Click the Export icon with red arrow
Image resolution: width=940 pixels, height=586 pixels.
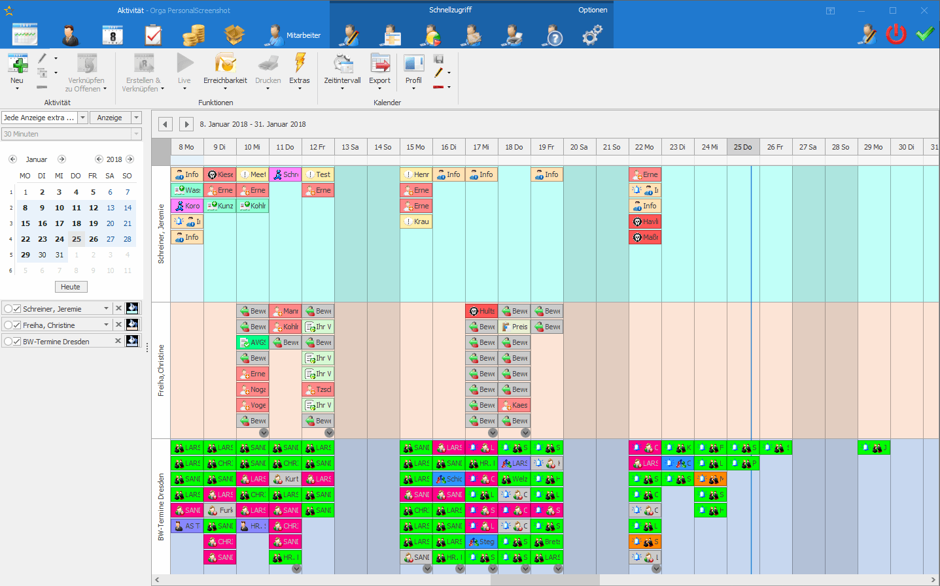pyautogui.click(x=380, y=63)
